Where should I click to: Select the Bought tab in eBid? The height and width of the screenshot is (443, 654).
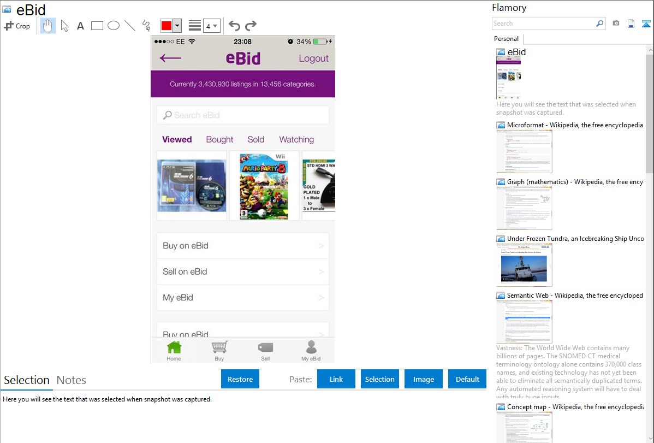click(219, 139)
